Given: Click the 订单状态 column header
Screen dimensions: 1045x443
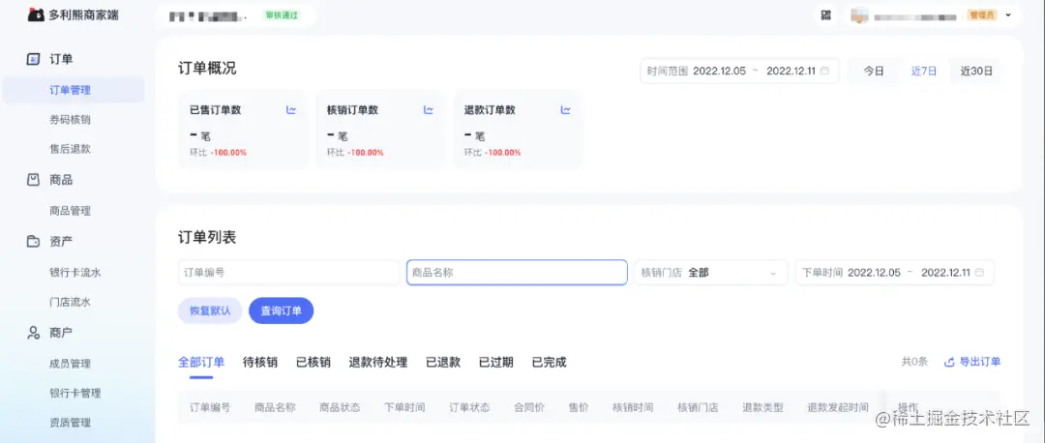Looking at the screenshot, I should tap(469, 407).
